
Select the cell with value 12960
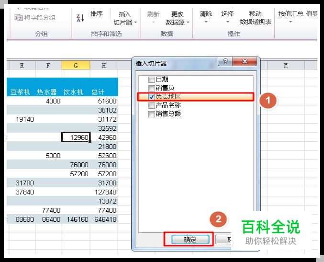tap(76, 137)
